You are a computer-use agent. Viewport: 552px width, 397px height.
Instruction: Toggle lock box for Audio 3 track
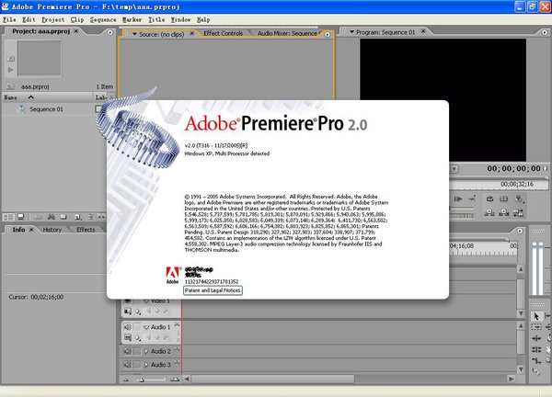[x=137, y=365]
